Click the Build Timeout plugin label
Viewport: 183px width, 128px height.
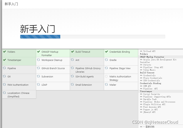pos(83,52)
